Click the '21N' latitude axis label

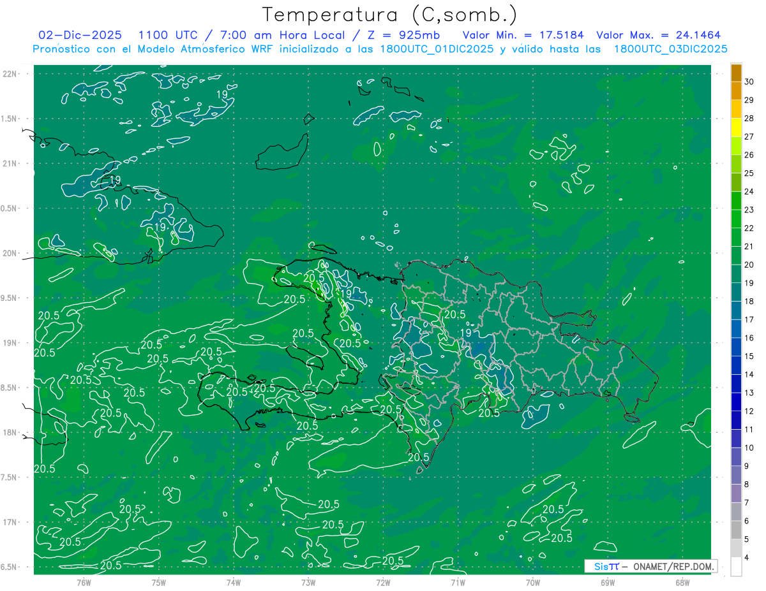pyautogui.click(x=11, y=163)
